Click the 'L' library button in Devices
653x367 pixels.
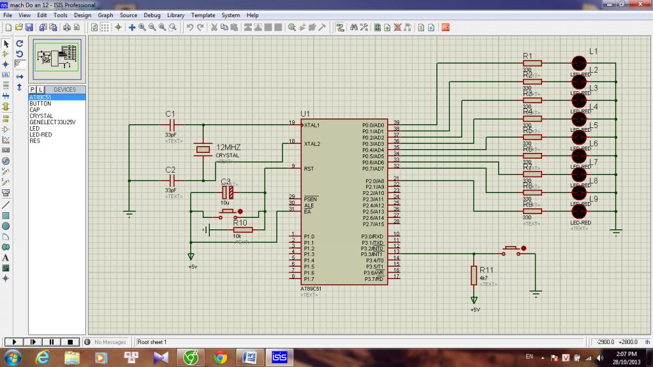click(x=40, y=90)
